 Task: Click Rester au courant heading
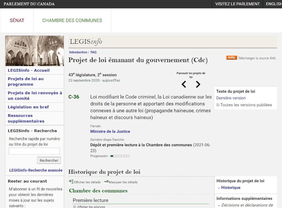(27, 181)
